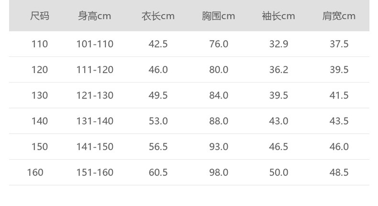Click the 衣长cm column header
378x206 pixels.
[158, 16]
